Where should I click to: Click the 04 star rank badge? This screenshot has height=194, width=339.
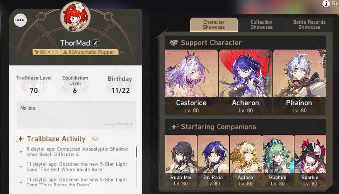pyautogui.click(x=47, y=52)
